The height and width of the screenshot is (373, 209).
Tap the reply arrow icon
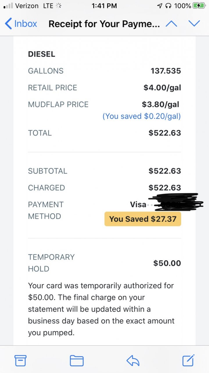click(133, 361)
